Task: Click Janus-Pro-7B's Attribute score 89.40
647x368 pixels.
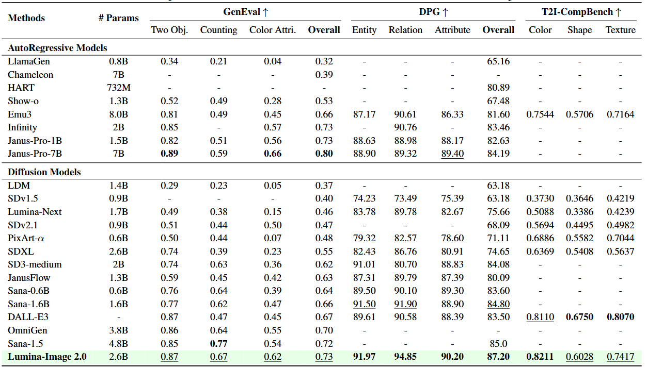Action: coord(452,153)
